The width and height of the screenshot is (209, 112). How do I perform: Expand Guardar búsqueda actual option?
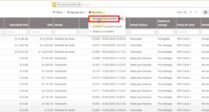(107, 27)
